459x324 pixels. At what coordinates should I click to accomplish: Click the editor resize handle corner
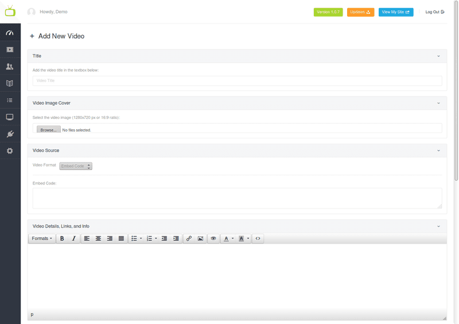[444, 318]
